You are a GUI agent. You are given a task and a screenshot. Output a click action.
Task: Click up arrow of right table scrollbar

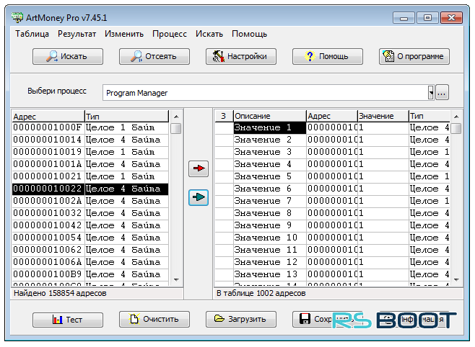tap(456, 117)
